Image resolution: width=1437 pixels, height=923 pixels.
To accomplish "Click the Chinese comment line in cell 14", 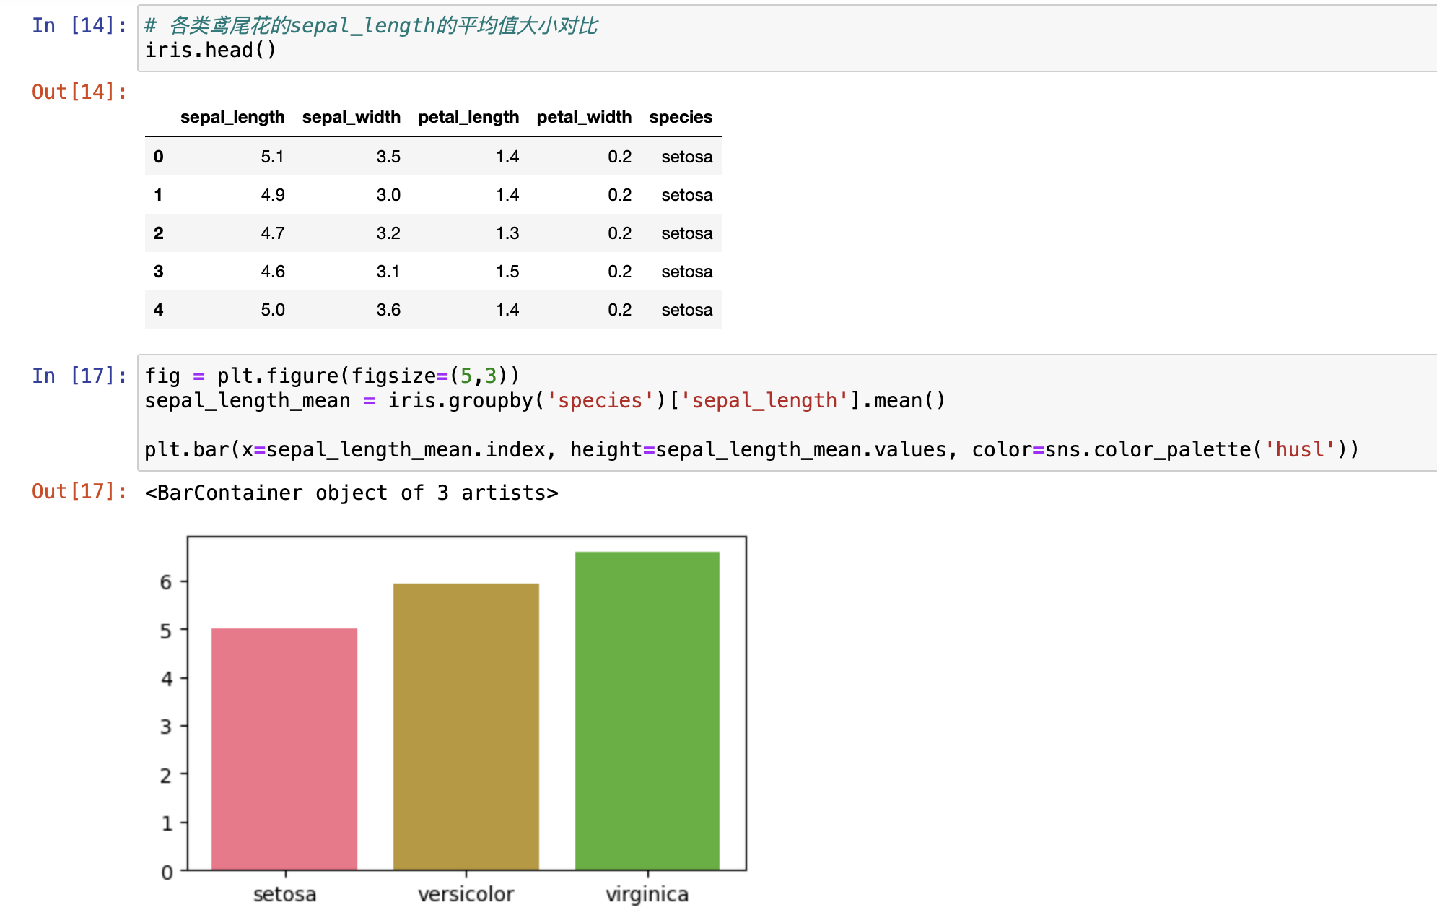I will pos(371,26).
